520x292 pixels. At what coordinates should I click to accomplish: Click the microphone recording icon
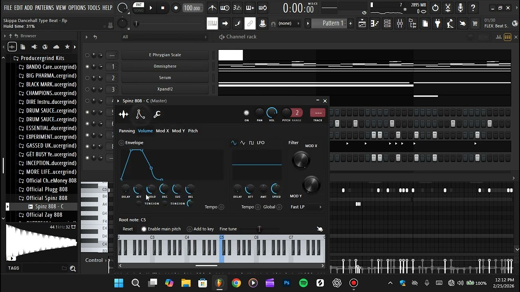[x=460, y=8]
